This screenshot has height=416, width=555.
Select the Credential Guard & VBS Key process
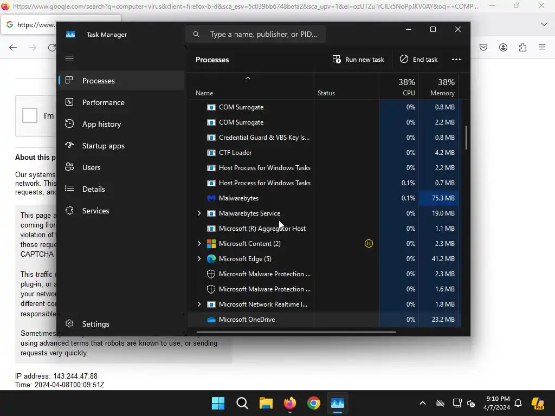click(324, 138)
